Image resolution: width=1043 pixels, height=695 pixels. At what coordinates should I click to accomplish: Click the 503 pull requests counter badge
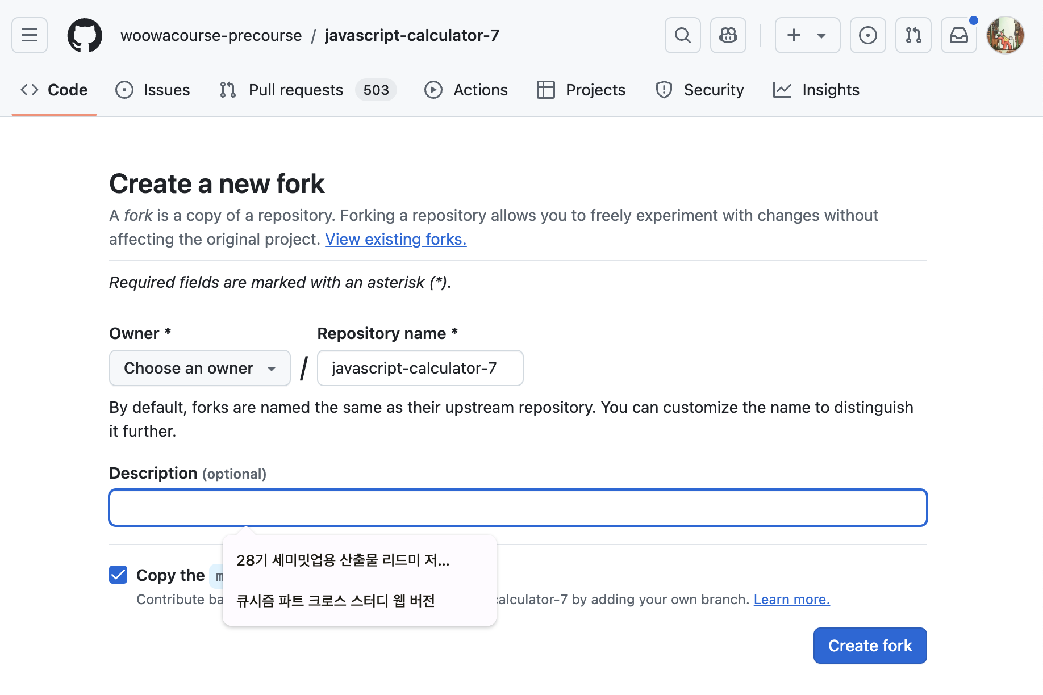pos(376,90)
